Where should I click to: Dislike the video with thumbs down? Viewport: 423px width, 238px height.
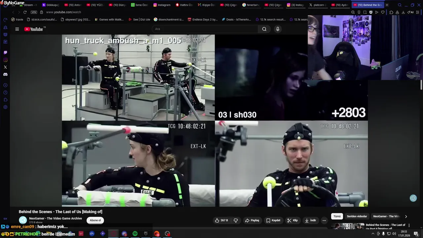pyautogui.click(x=236, y=220)
